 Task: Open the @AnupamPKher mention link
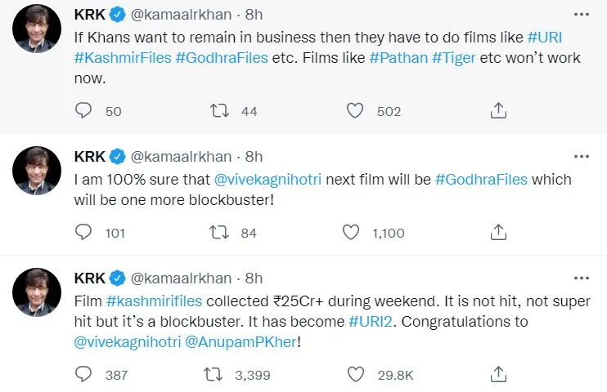241,342
